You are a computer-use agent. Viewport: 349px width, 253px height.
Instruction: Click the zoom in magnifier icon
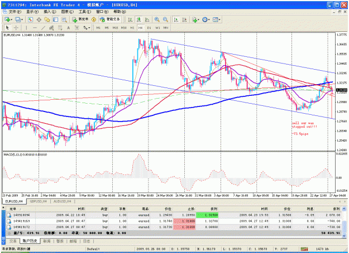157,20
